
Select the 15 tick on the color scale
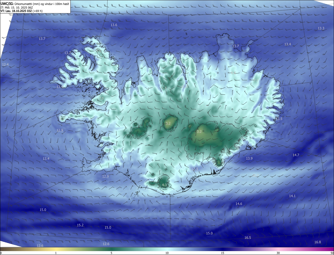[x=223, y=253]
